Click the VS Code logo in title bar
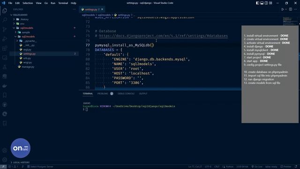The image size is (300, 169). (x=3, y=3)
